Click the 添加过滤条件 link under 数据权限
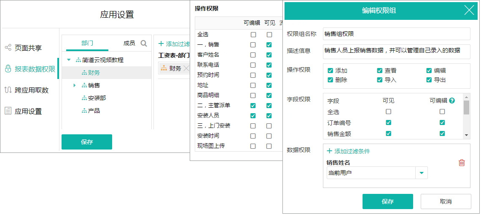The image size is (481, 215). [x=348, y=151]
